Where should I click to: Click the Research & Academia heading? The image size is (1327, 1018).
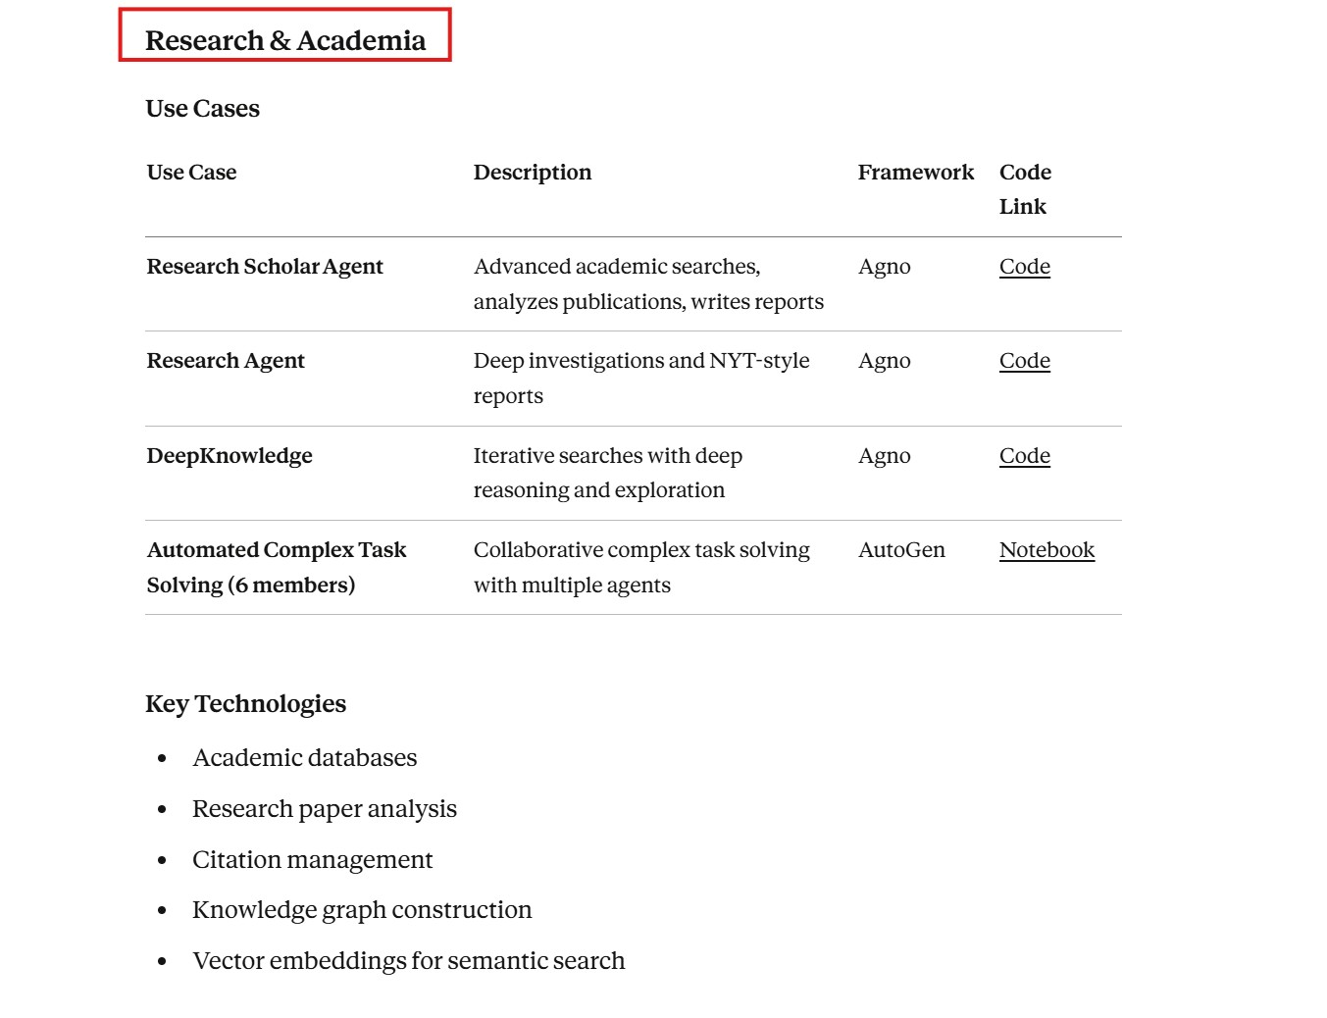[x=285, y=40]
